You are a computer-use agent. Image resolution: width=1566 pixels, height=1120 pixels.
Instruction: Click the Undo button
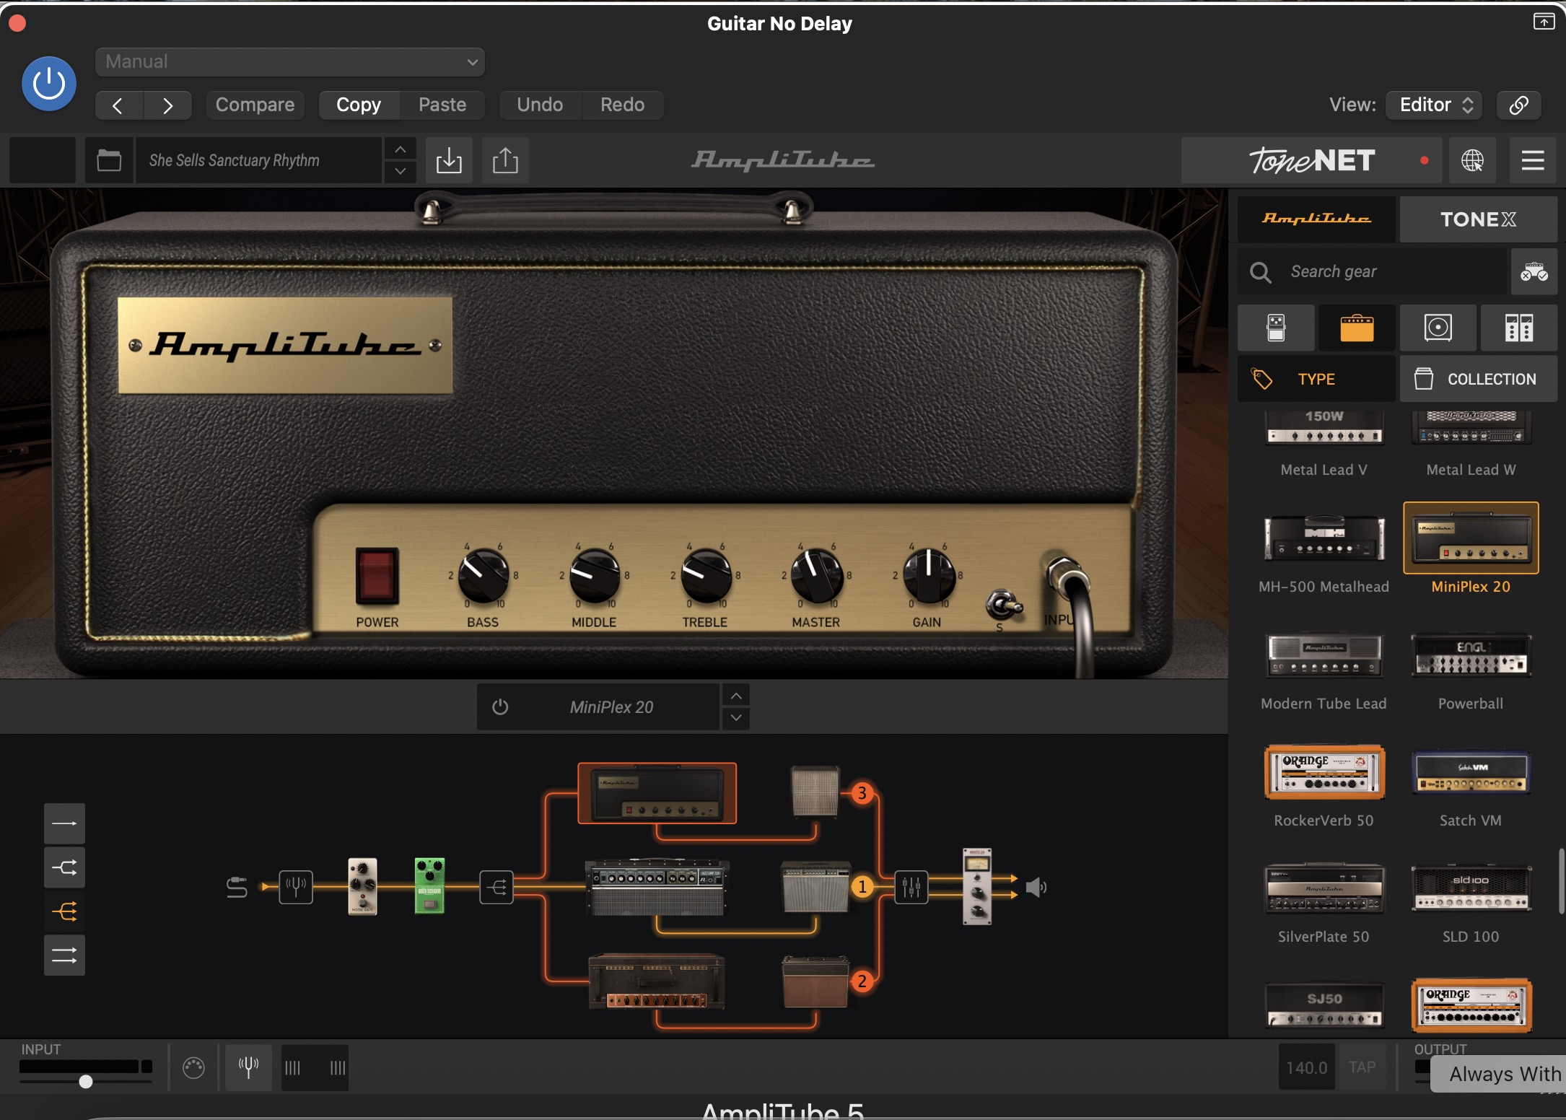[x=540, y=105]
